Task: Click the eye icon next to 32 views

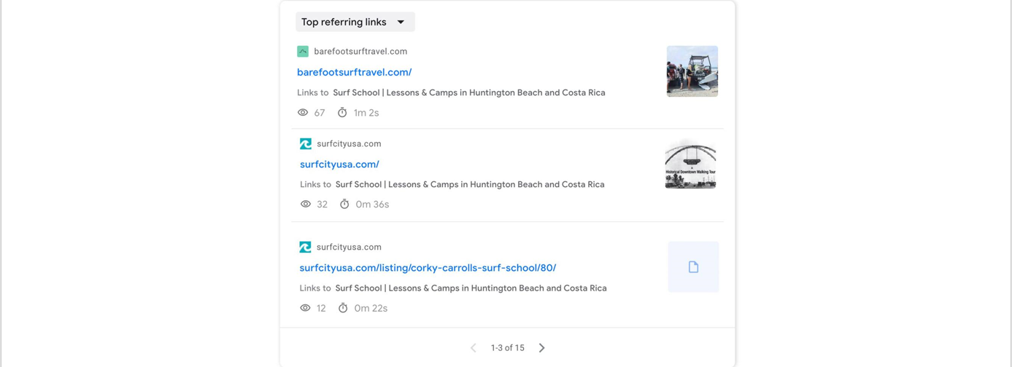Action: [x=306, y=205]
